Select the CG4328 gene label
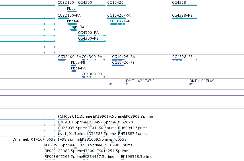The image size is (244, 161). (x=179, y=3)
